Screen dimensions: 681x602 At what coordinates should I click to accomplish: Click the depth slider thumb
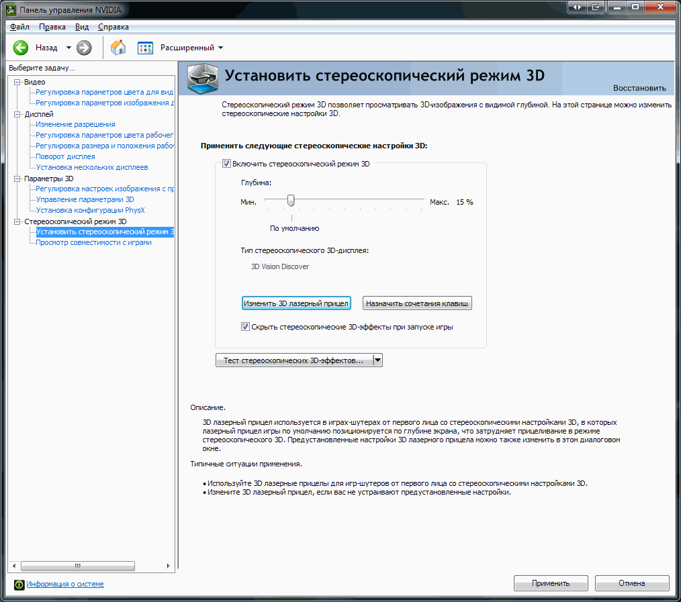coord(291,201)
